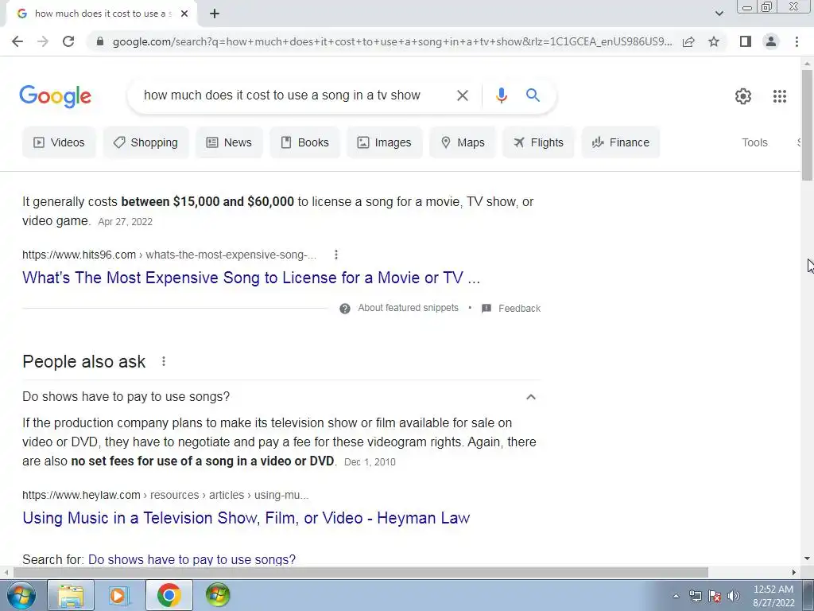Open the Chrome three-dot menu
814x611 pixels.
tap(797, 41)
